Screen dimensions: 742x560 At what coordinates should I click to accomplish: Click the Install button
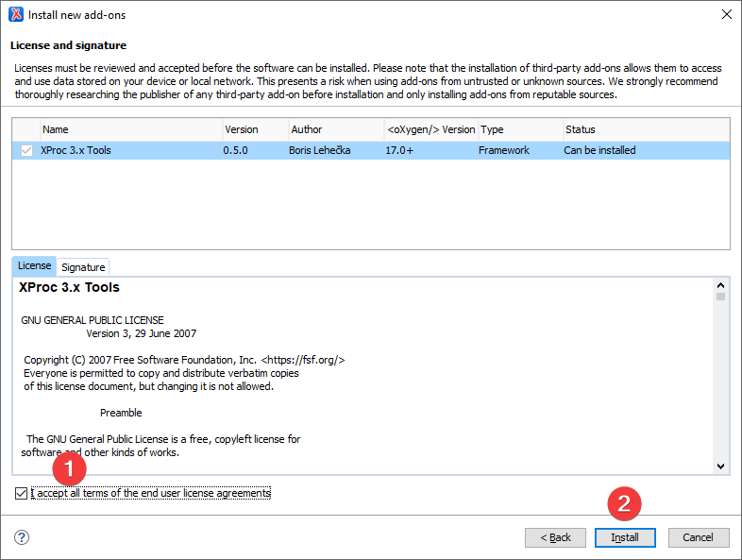pos(625,537)
